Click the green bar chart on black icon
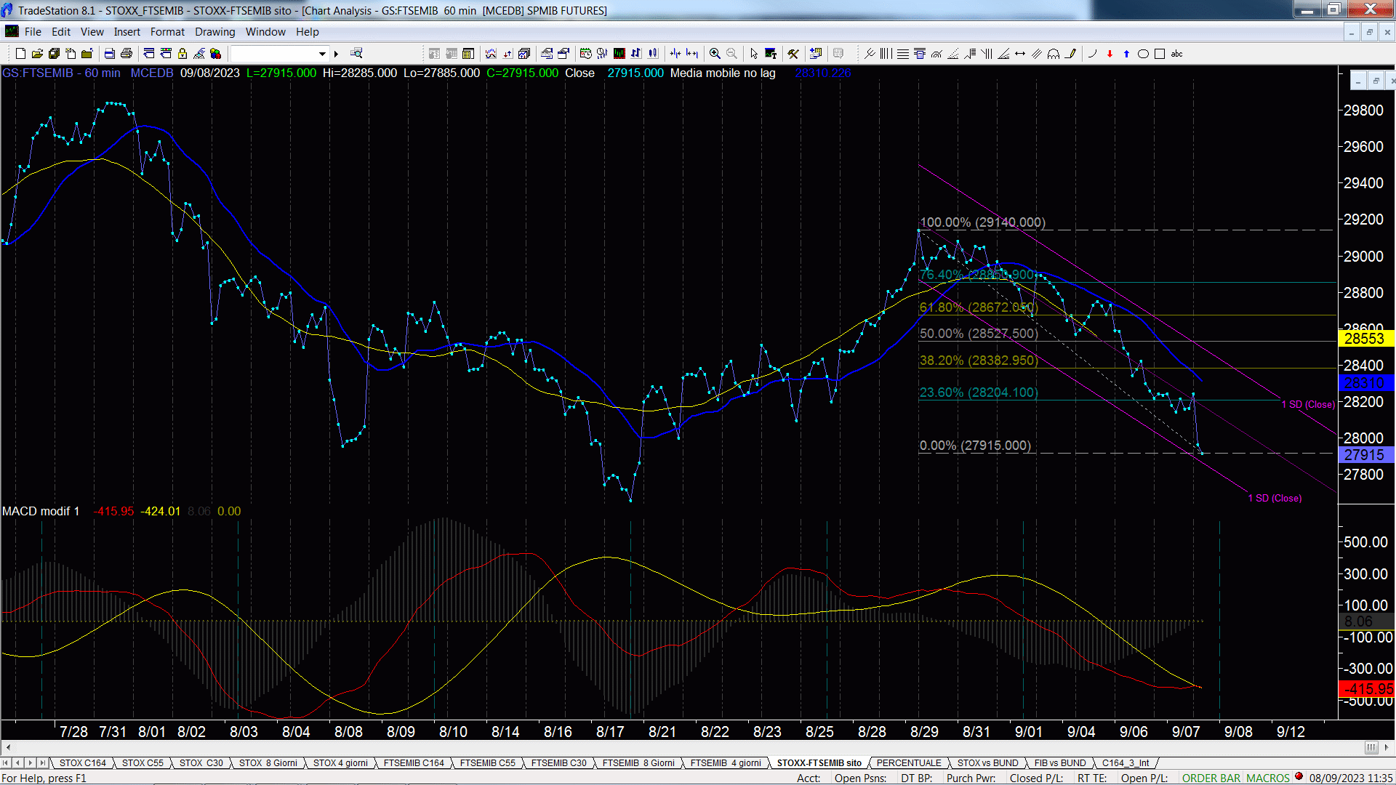The width and height of the screenshot is (1396, 785). 619,53
